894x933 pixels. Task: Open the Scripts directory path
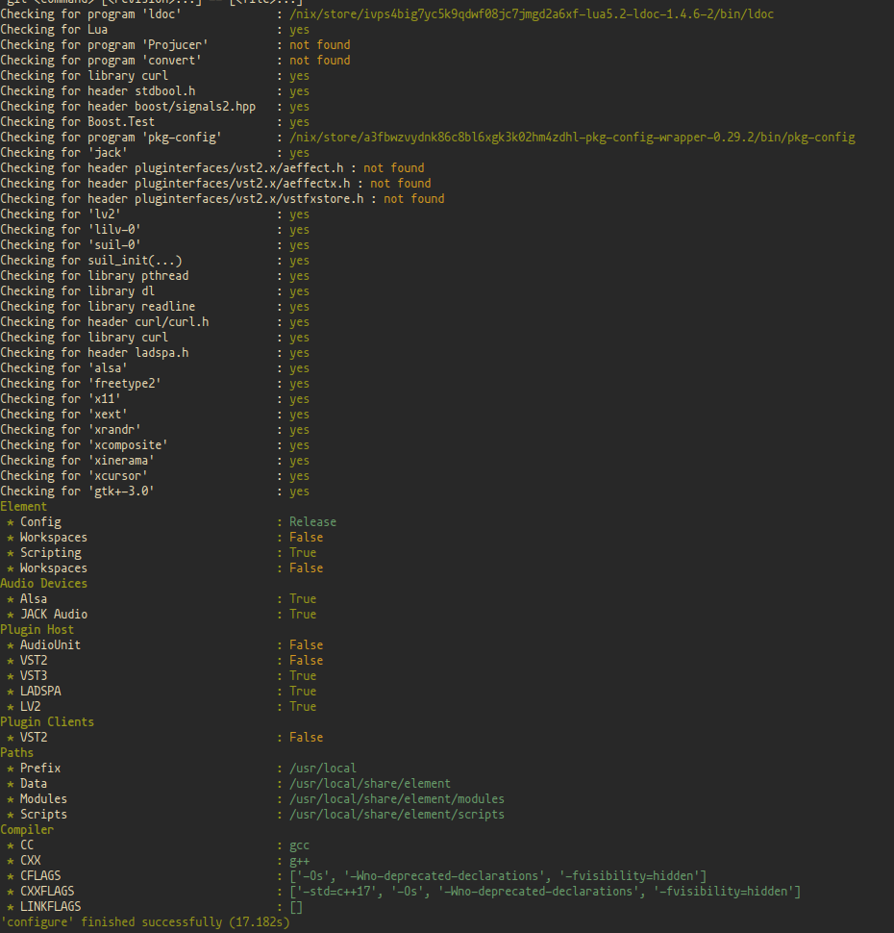[396, 814]
